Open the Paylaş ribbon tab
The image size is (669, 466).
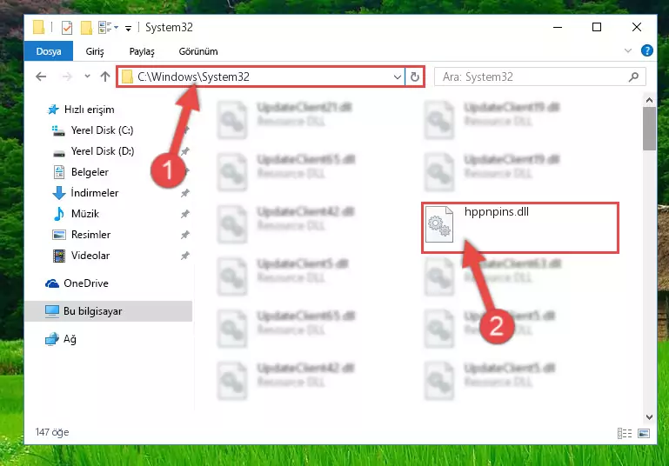click(142, 51)
